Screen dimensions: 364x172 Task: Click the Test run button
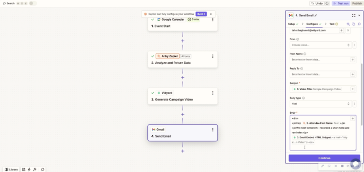(341, 3)
